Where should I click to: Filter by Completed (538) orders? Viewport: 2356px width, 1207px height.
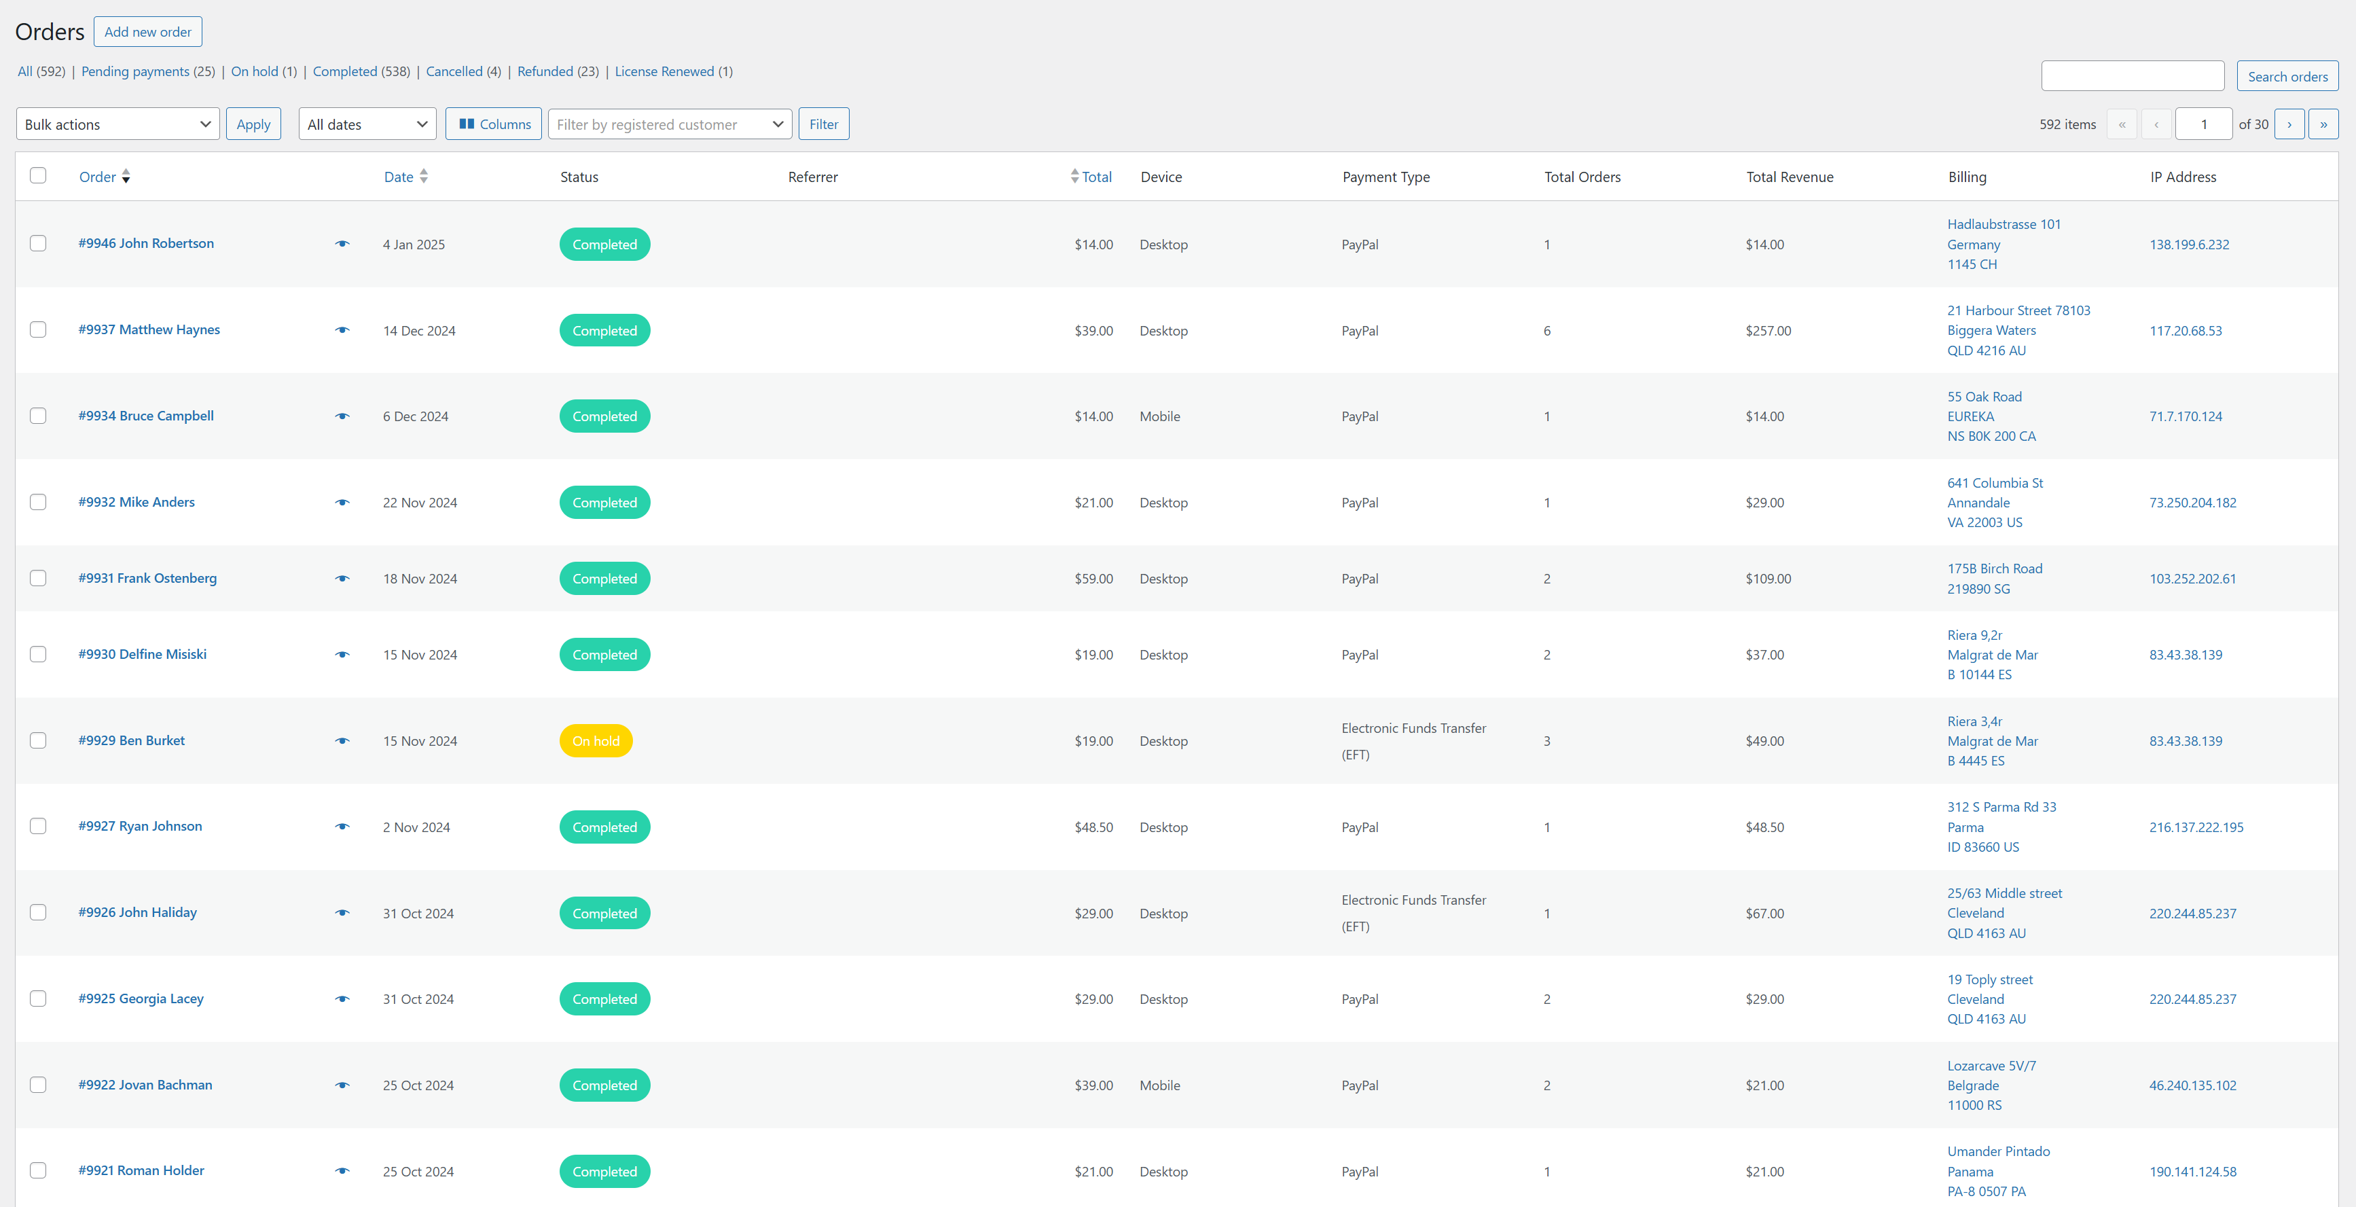[361, 71]
